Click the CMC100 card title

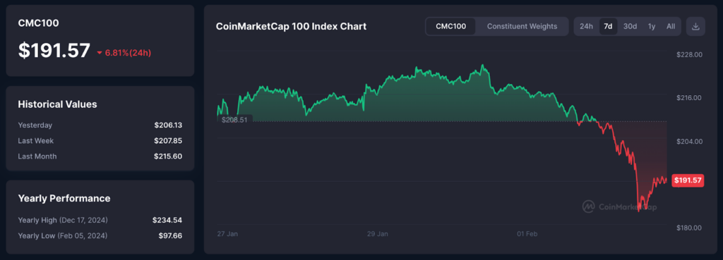pos(38,23)
